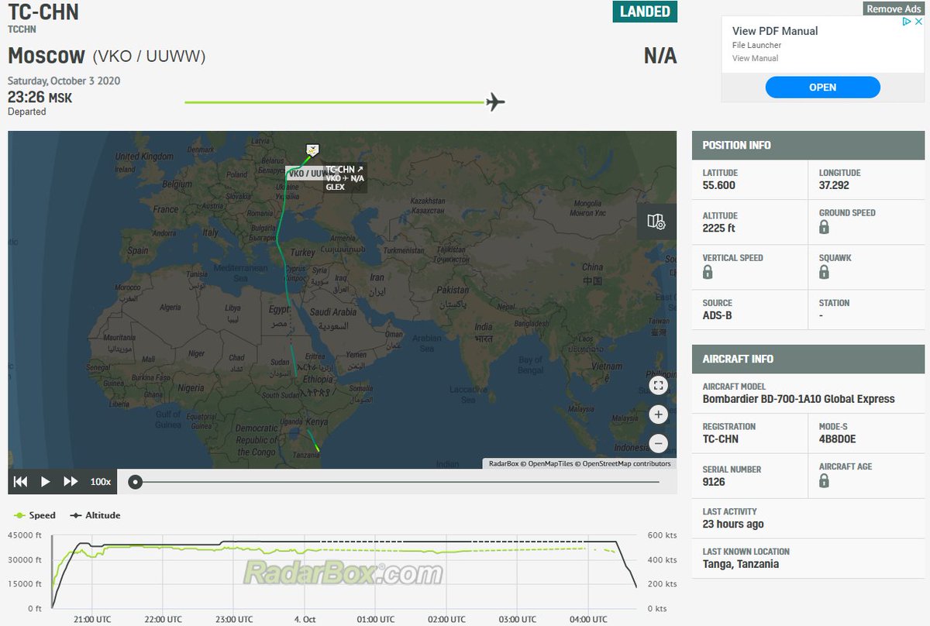Viewport: 930px width, 626px height.
Task: Click the 21:00 UTC chart axis label
Action: click(91, 619)
